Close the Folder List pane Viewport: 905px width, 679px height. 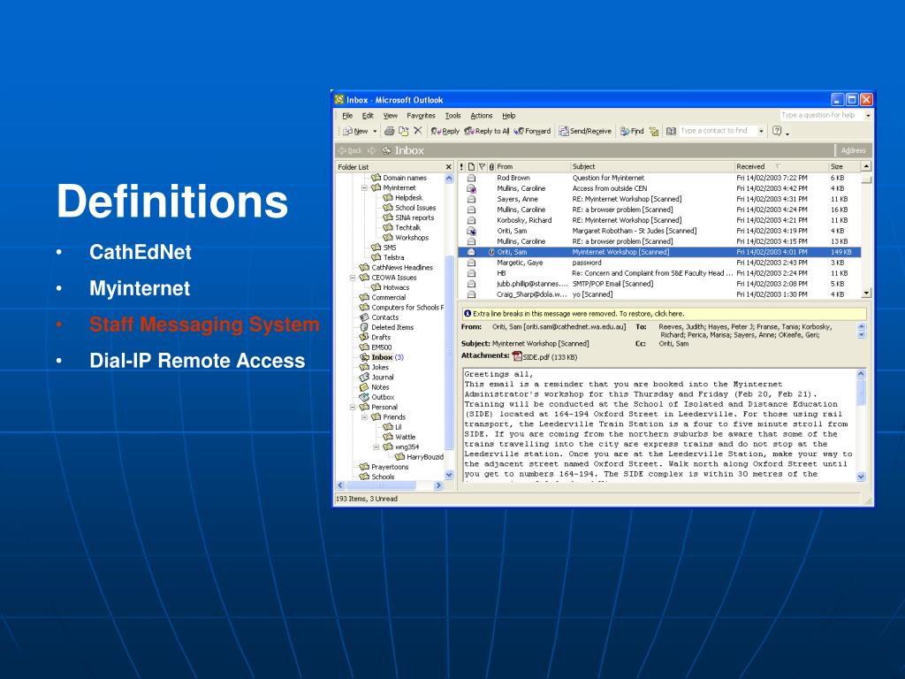[448, 167]
